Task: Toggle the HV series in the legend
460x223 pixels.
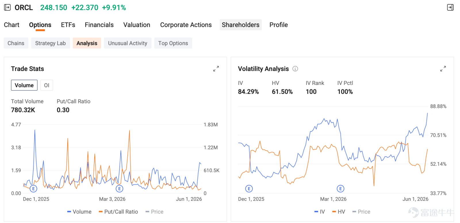Action: tap(339, 212)
